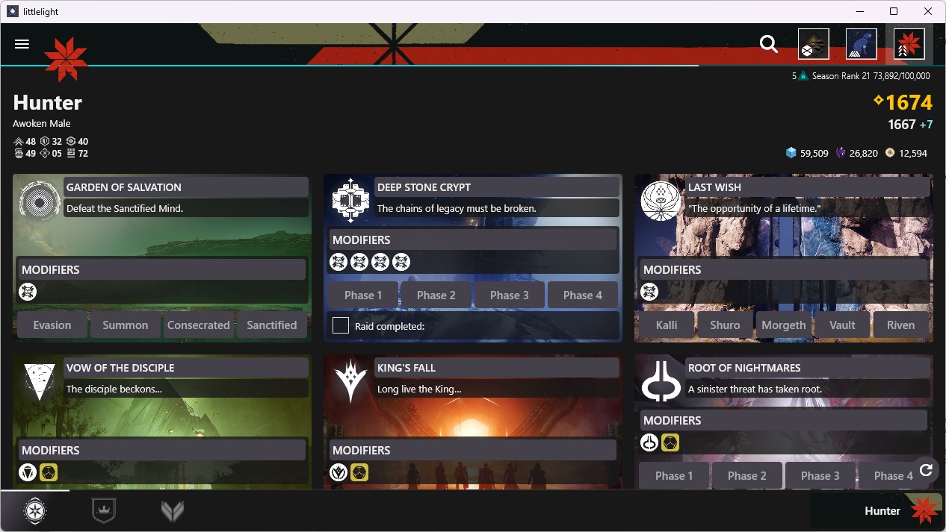Open the wings emblem tab icon
The image size is (946, 532).
(x=173, y=511)
